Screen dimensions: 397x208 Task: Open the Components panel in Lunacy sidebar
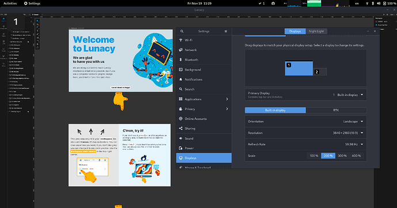point(3,27)
